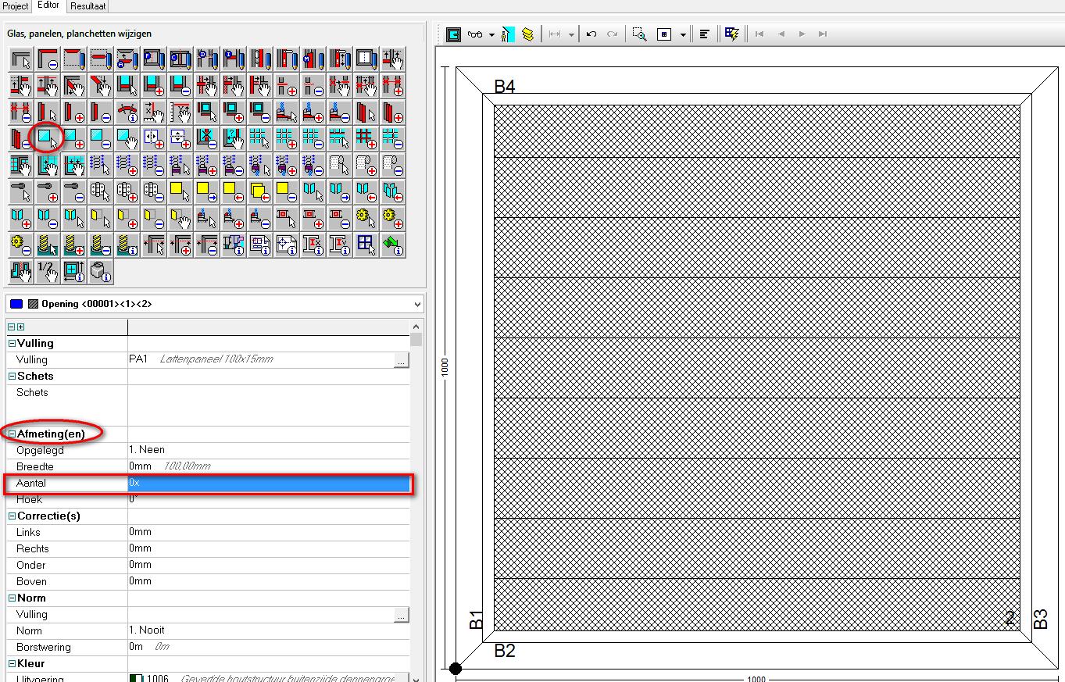Open dropdown arrow next to glasses icon

pyautogui.click(x=491, y=35)
